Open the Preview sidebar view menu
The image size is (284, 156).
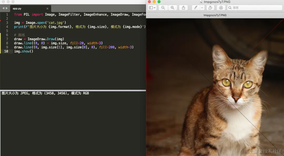click(x=152, y=8)
